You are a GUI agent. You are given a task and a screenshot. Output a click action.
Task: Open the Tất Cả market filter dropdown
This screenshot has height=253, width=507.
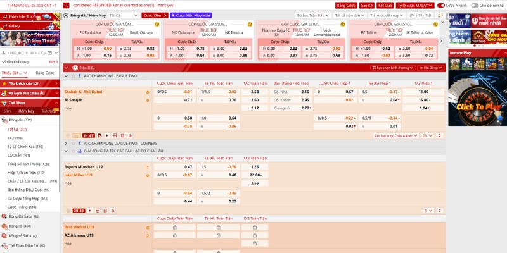(122, 15)
